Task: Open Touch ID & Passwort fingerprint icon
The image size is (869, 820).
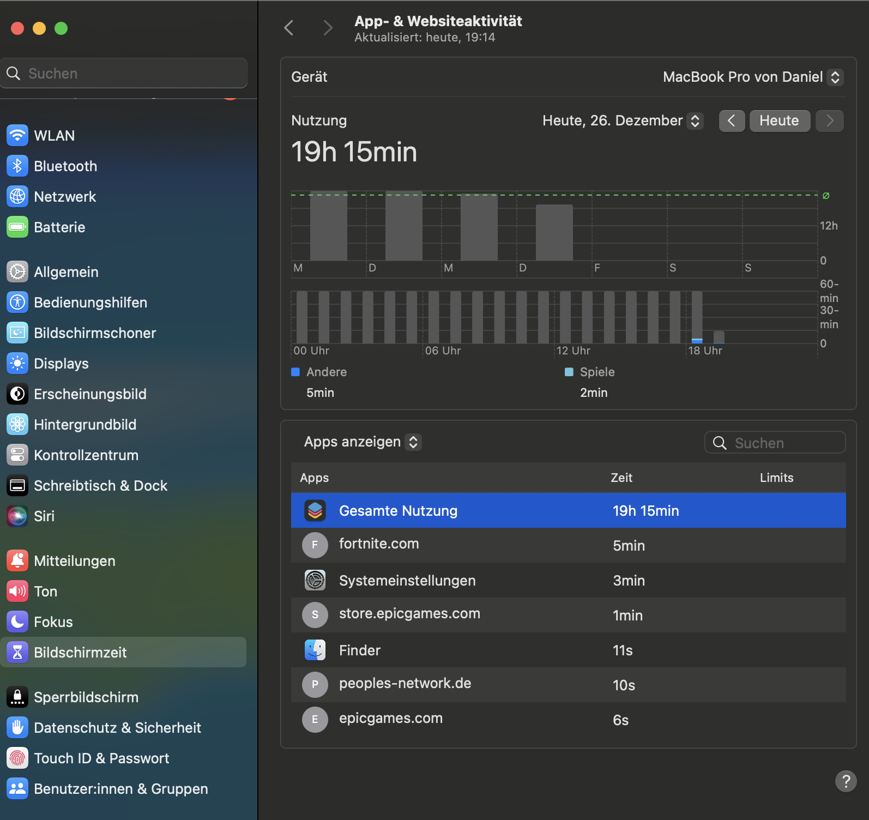Action: coord(17,758)
